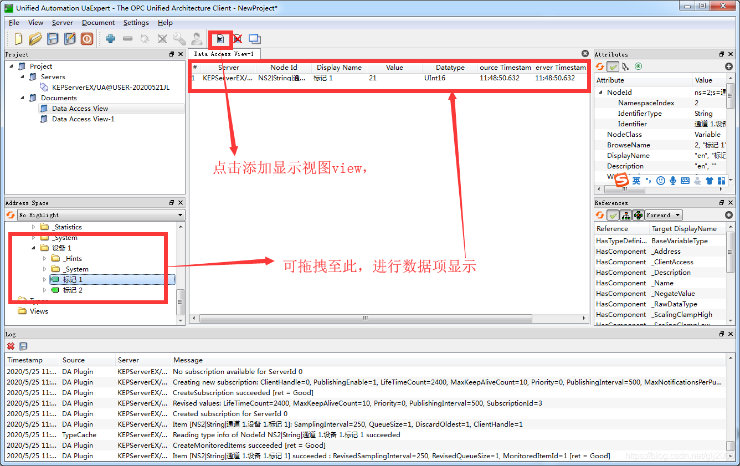Open a project with the folder icon

coord(35,39)
